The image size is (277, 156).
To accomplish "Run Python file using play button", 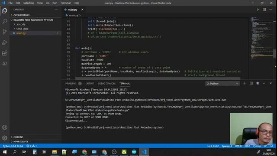I will (x=258, y=10).
